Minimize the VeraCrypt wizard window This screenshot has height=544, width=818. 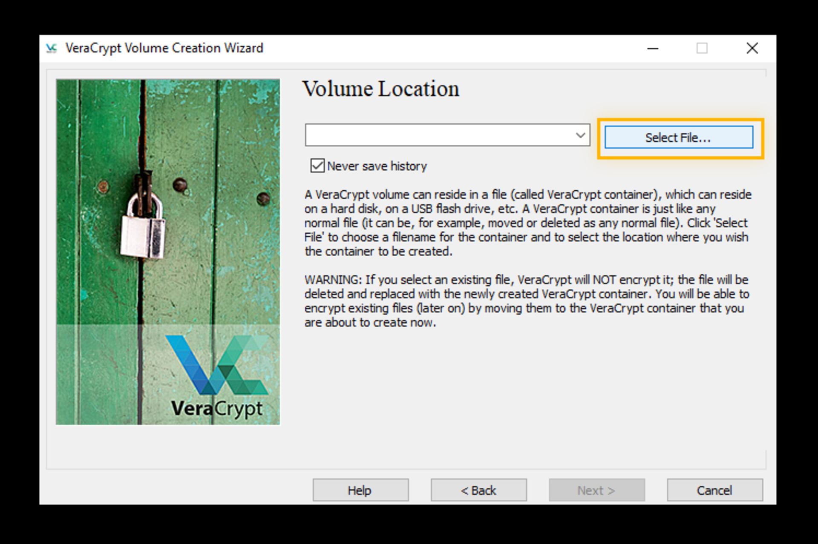(653, 48)
